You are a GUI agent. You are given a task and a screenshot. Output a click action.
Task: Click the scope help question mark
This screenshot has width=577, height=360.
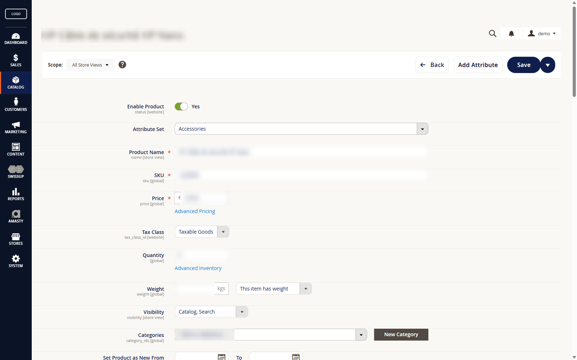tap(122, 65)
